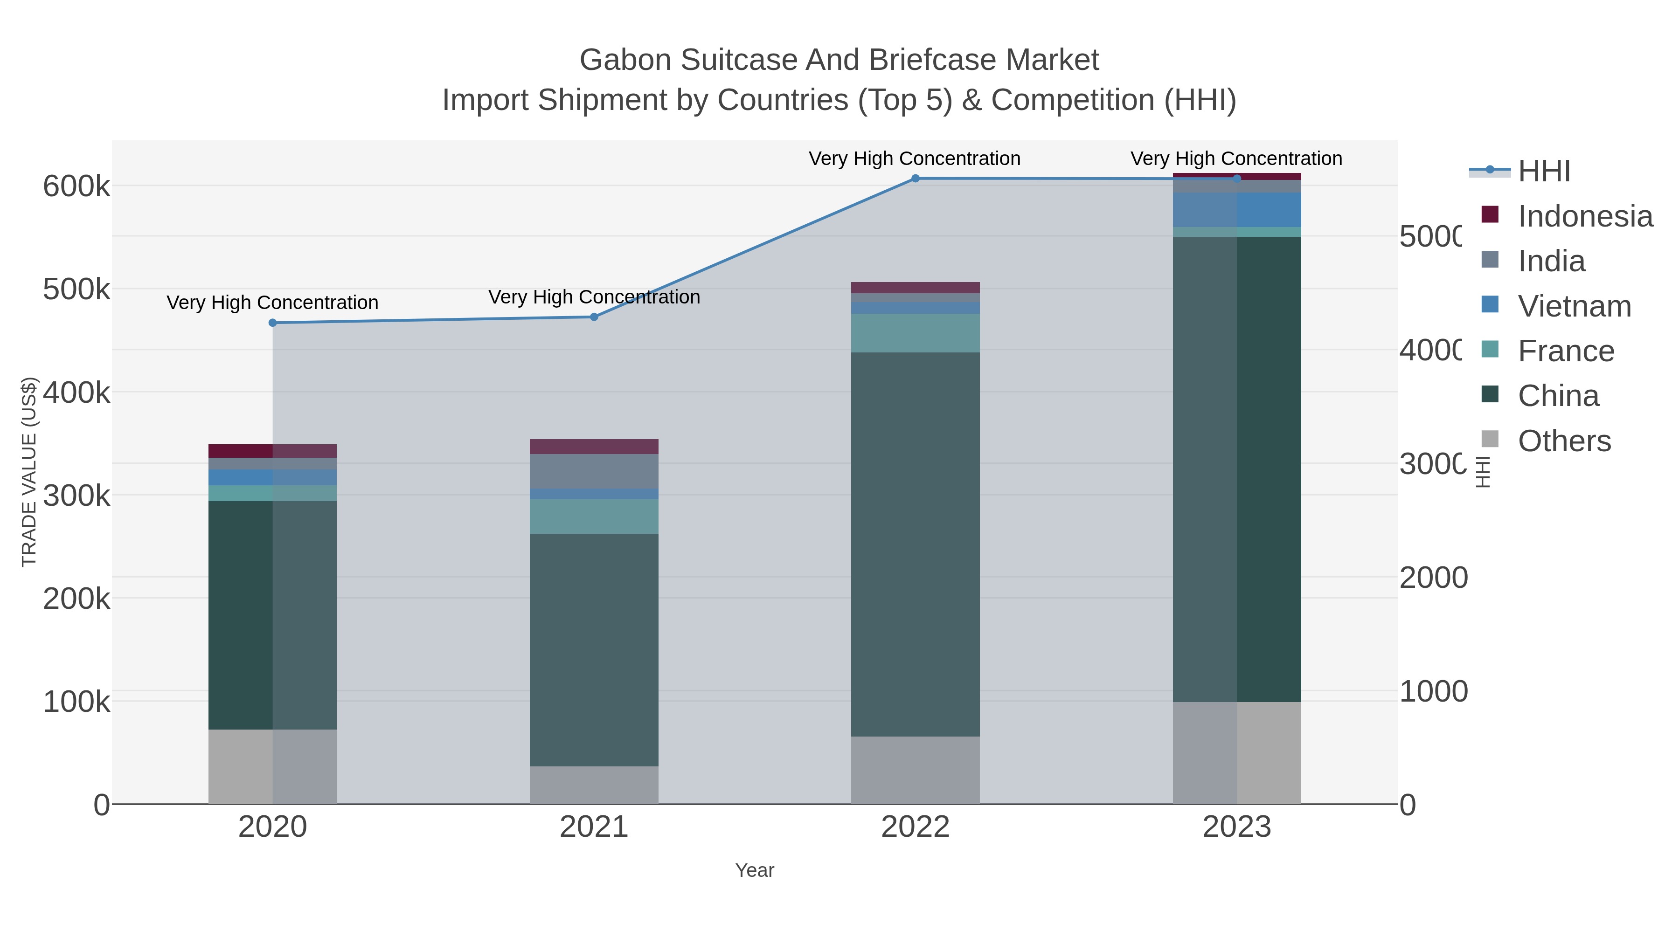Click the 200k y-axis tick label
Image resolution: width=1679 pixels, height=944 pixels.
pyautogui.click(x=76, y=598)
